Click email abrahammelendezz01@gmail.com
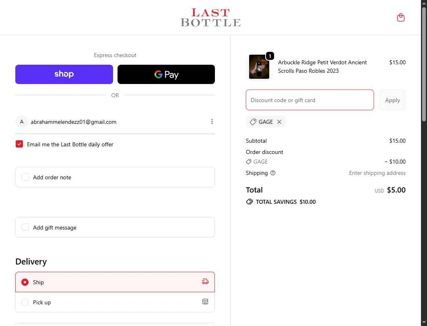 74,122
